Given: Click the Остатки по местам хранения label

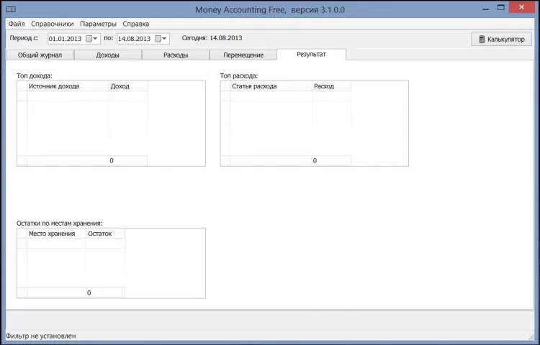Looking at the screenshot, I should pos(60,224).
